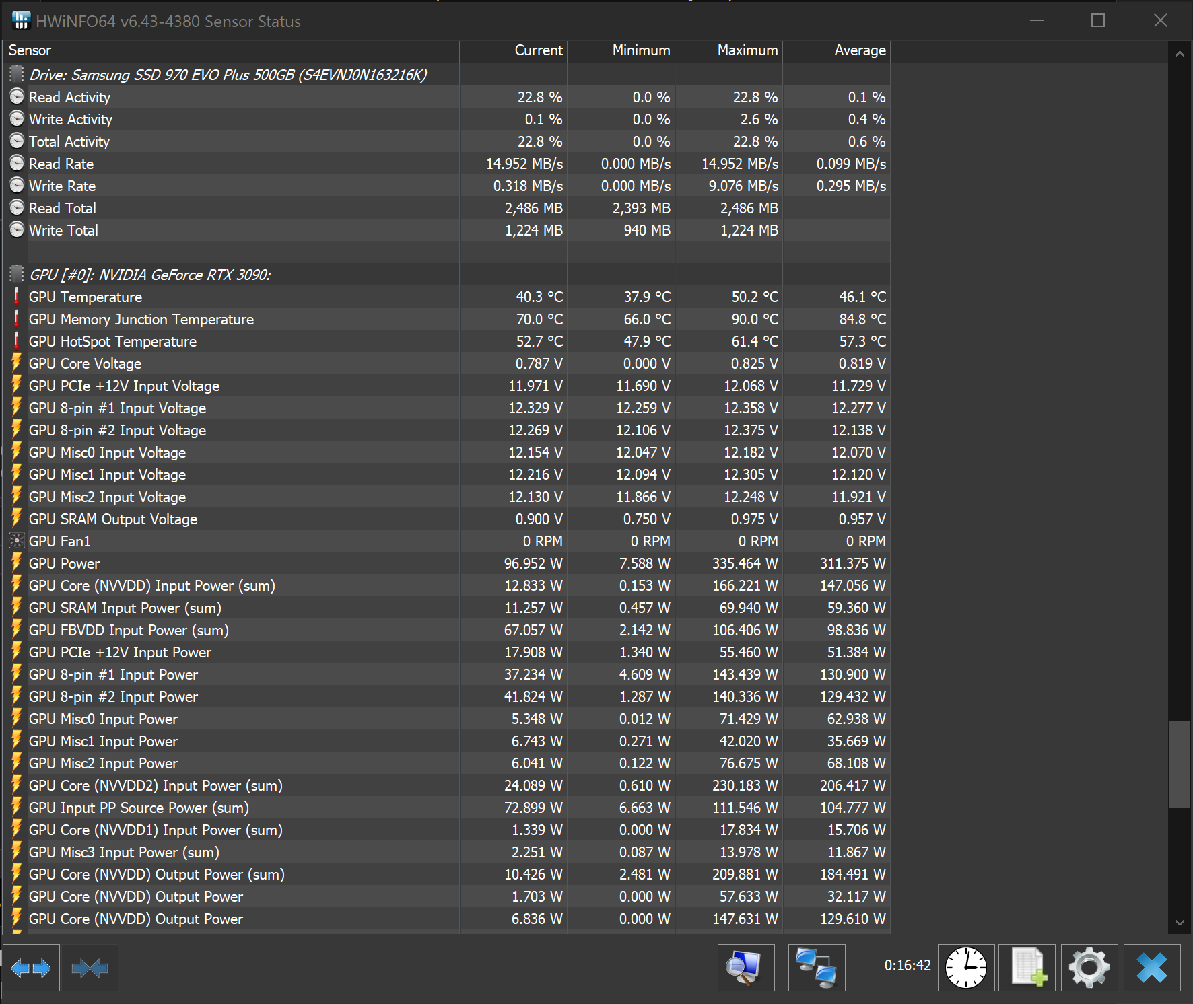Shrink the window with the inward-arrows icon
Image resolution: width=1193 pixels, height=1004 pixels.
90,968
